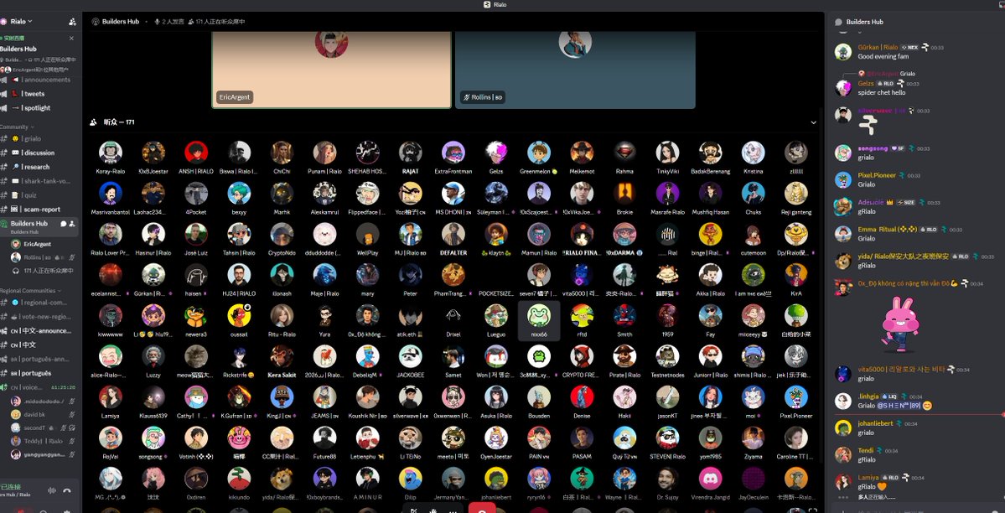The width and height of the screenshot is (1005, 513).
Task: Click the oussail avatar in the audience
Action: [x=239, y=315]
